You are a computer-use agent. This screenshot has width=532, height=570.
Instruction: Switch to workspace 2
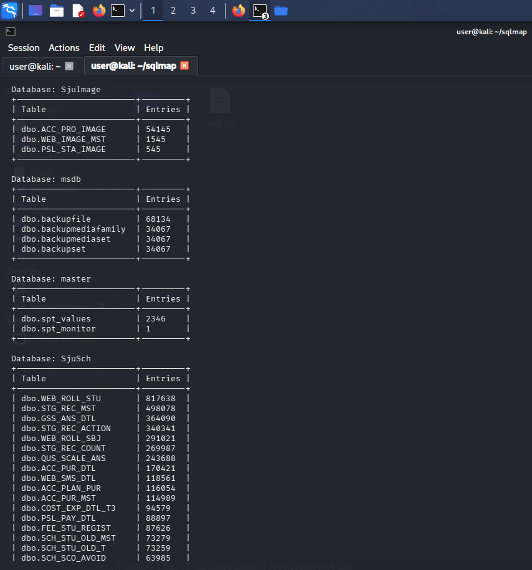coord(173,11)
